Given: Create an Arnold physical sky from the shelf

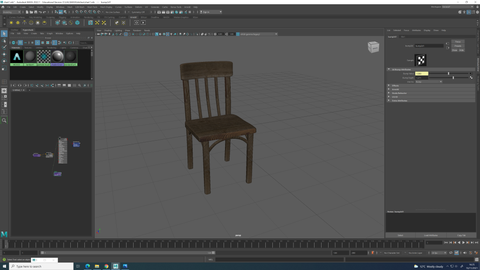Looking at the screenshot, I should coord(45,22).
